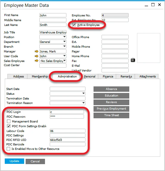Close the Employee Master Data window

tap(159, 5)
